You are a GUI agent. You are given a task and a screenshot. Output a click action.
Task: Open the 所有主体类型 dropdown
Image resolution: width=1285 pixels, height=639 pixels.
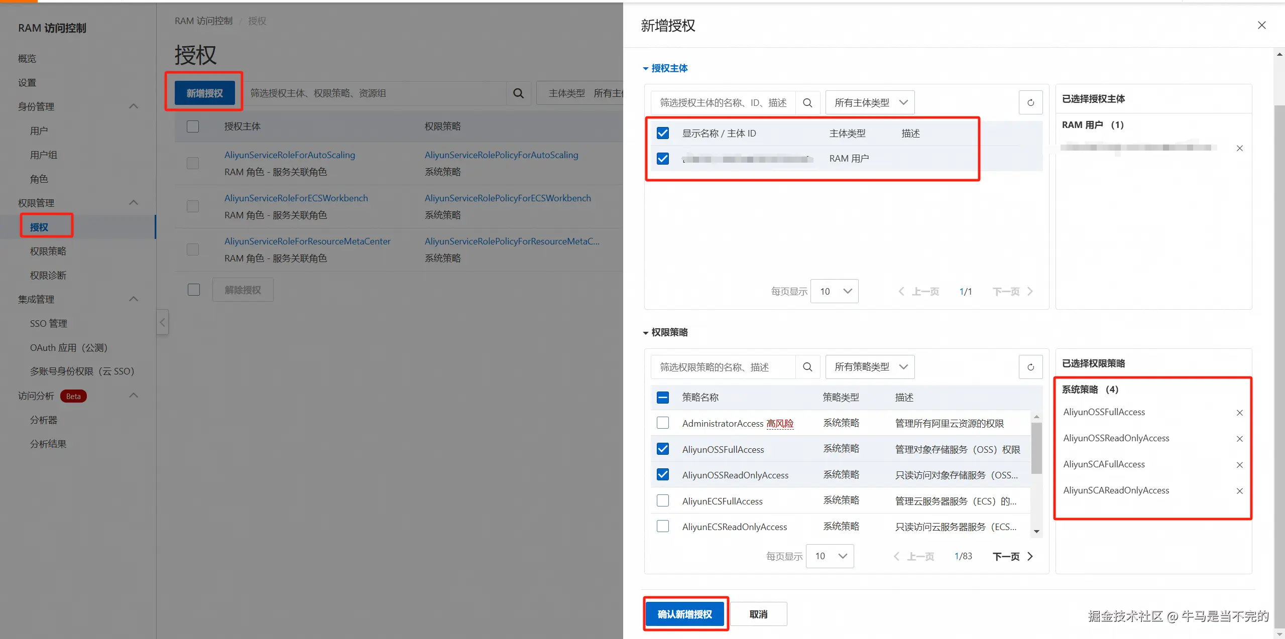point(870,103)
